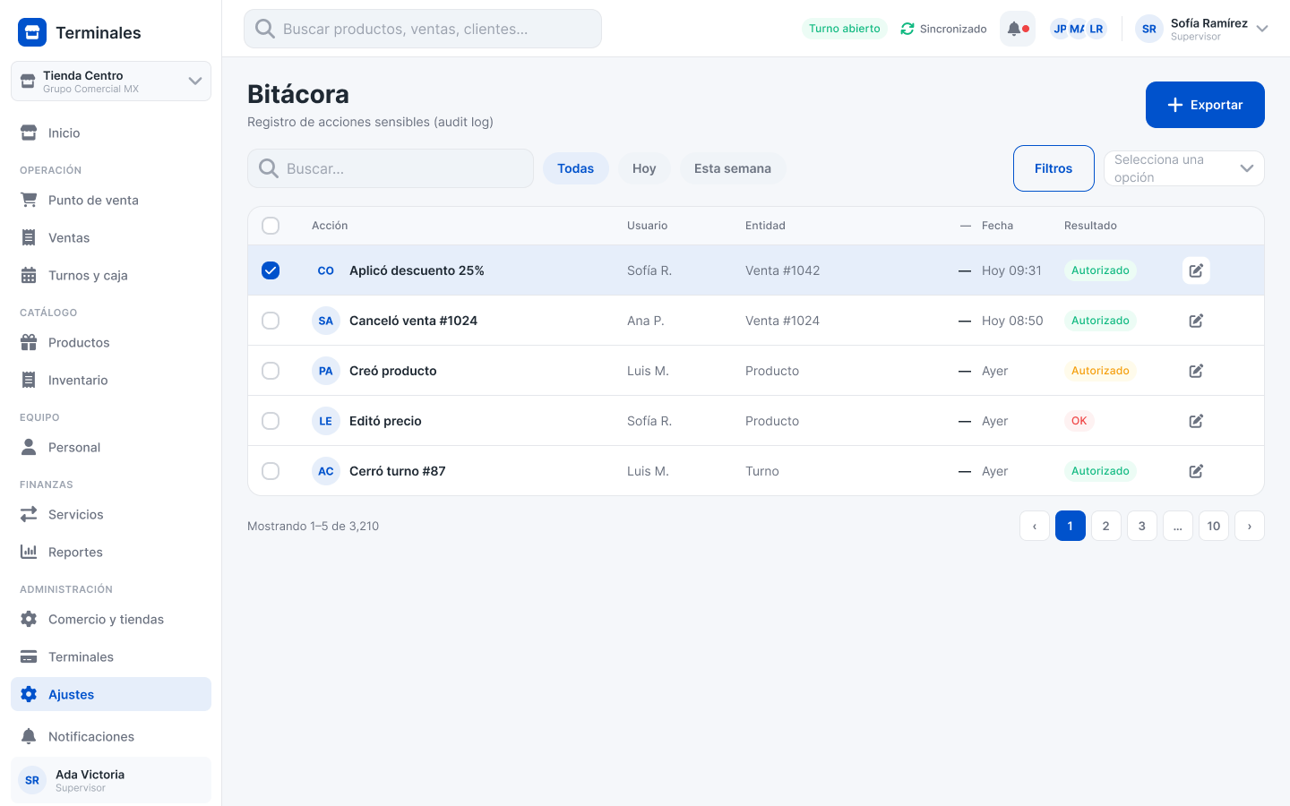
Task: Open edit icon for Canceló venta #1024
Action: tap(1196, 321)
